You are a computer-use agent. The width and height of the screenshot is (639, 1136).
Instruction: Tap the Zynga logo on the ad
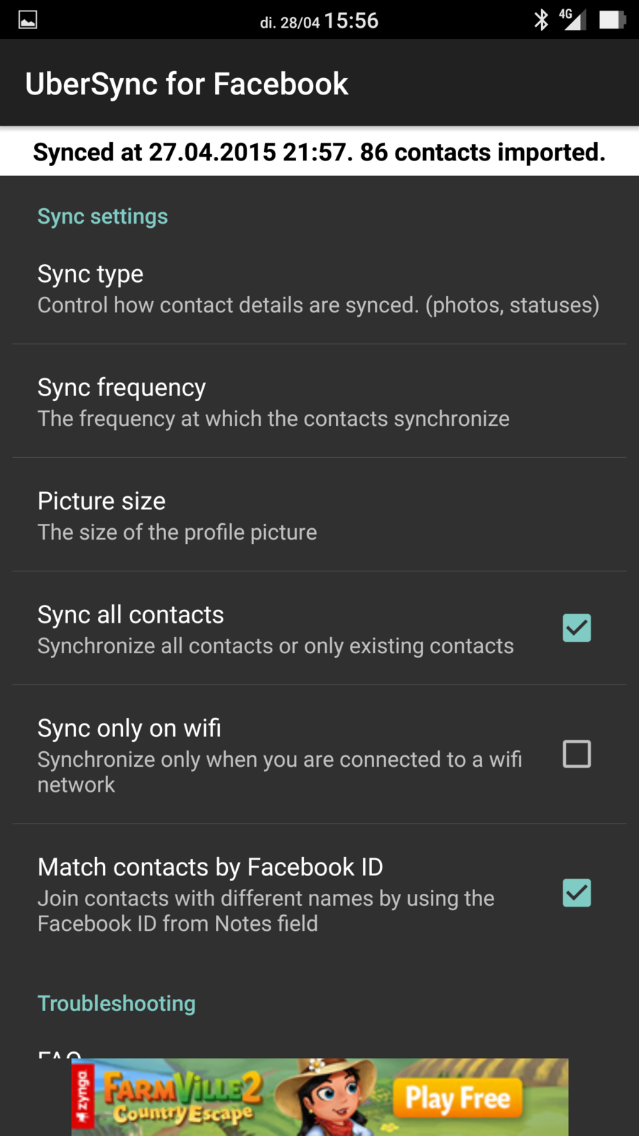83,1096
